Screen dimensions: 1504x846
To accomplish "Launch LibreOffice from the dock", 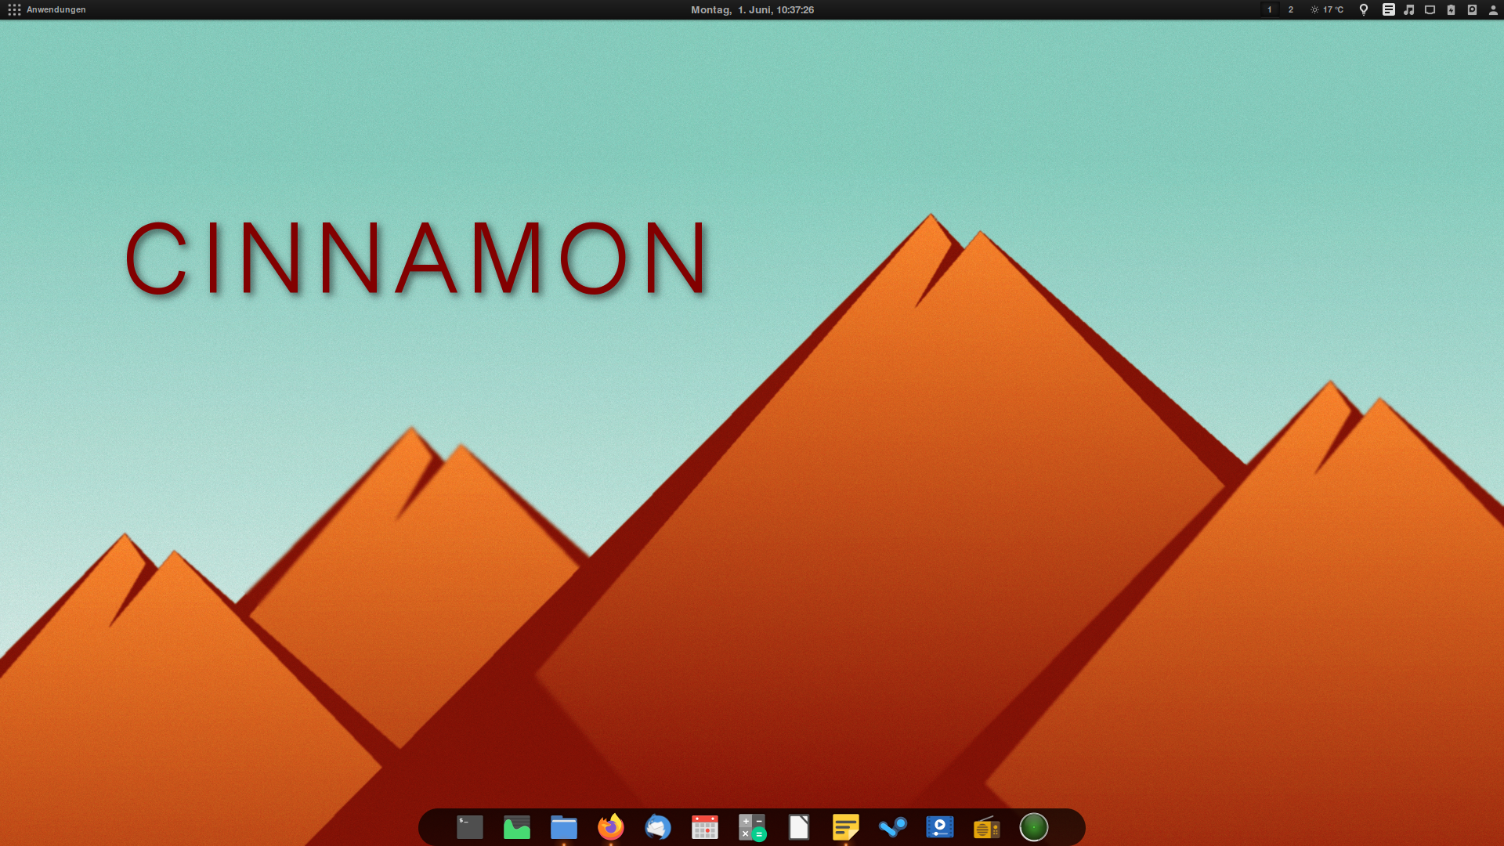I will tap(799, 827).
